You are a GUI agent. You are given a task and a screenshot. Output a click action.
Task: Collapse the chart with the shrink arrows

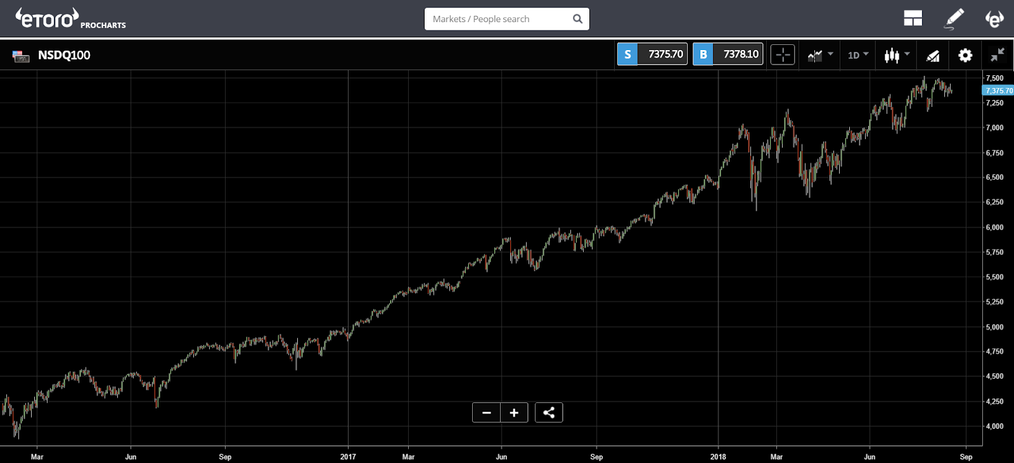pos(998,55)
